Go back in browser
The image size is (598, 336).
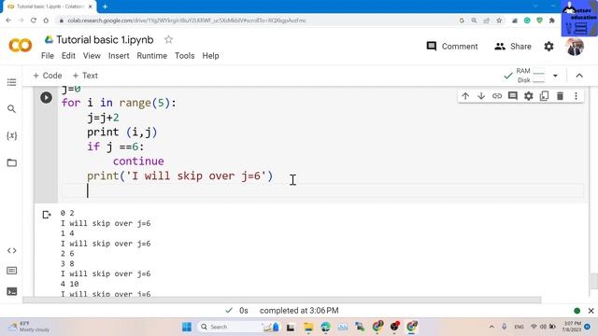(x=8, y=21)
